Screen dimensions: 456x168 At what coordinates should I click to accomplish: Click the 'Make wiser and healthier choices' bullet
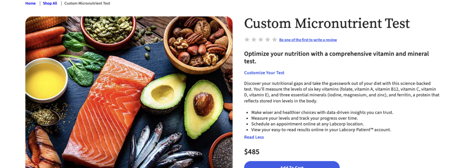pos(322,113)
